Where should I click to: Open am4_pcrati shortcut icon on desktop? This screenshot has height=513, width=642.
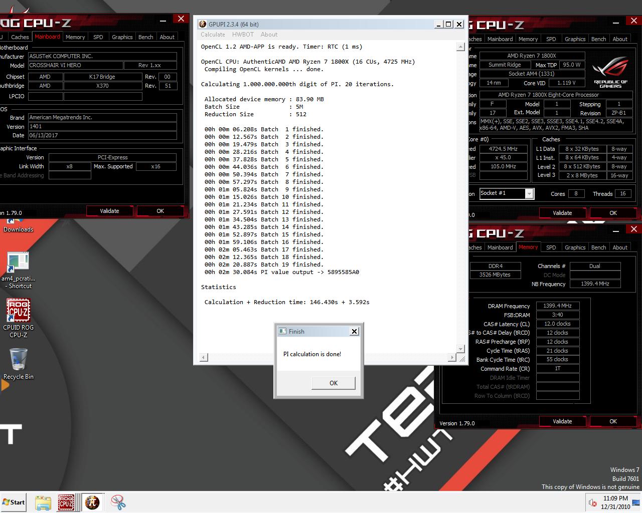[19, 271]
